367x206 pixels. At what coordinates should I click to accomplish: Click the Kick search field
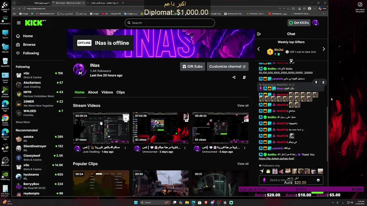(170, 23)
